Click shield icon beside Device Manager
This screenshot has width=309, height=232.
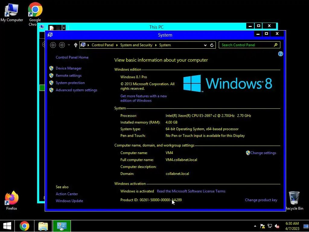coord(51,68)
